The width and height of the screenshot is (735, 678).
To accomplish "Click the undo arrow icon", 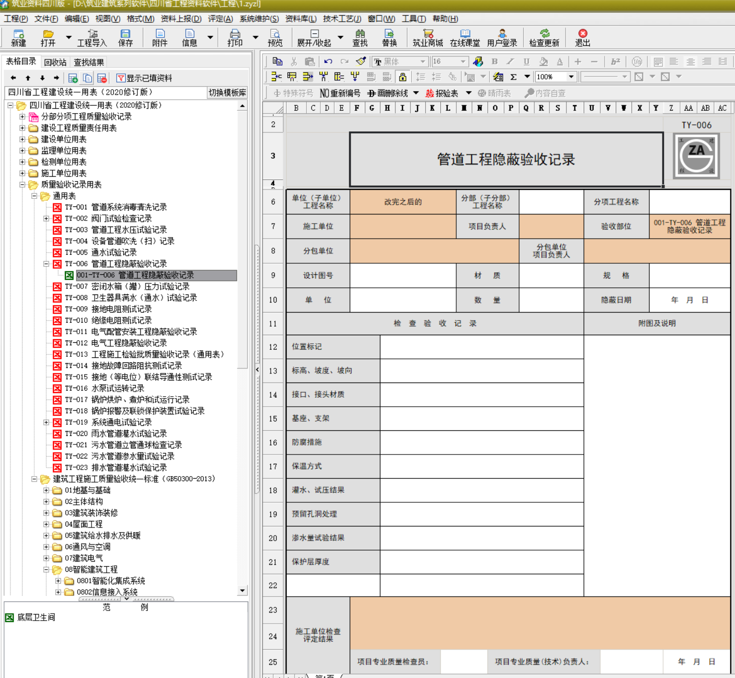I will click(328, 61).
